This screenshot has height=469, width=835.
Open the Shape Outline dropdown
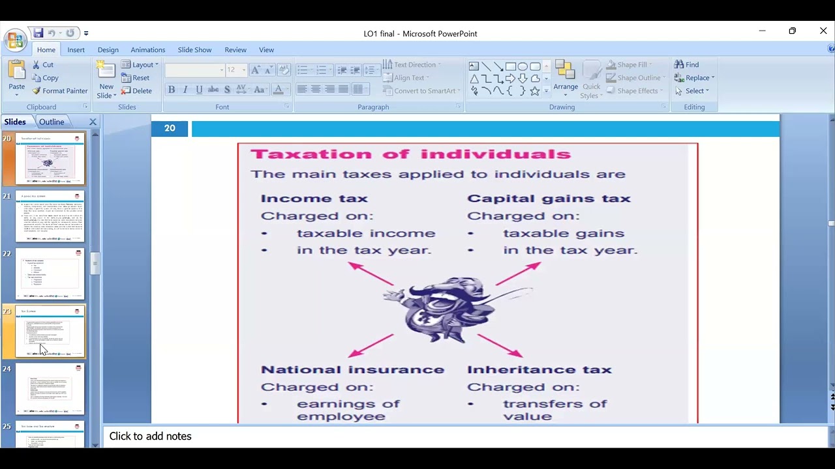[x=635, y=78]
